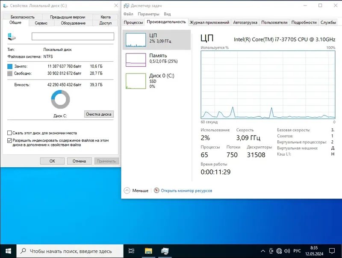Screen dimensions: 342x258
Task: Open File Explorer from the taskbar
Action: click(x=148, y=251)
